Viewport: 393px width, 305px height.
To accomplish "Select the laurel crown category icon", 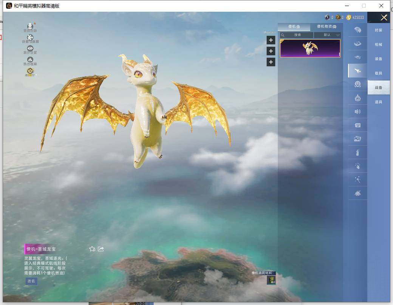I will pos(357,43).
